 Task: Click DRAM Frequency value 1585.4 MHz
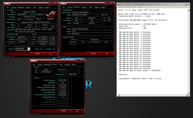pyautogui.click(x=63, y=80)
